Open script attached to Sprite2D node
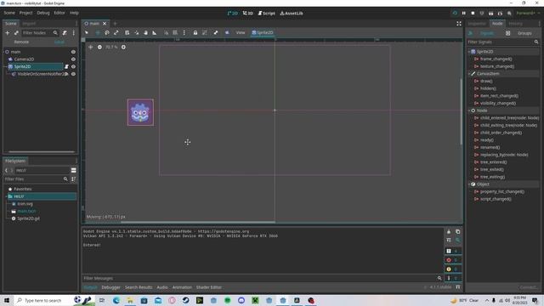 pyautogui.click(x=66, y=66)
